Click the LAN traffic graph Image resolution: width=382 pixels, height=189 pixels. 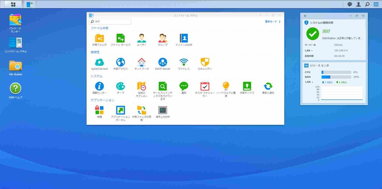click(342, 93)
